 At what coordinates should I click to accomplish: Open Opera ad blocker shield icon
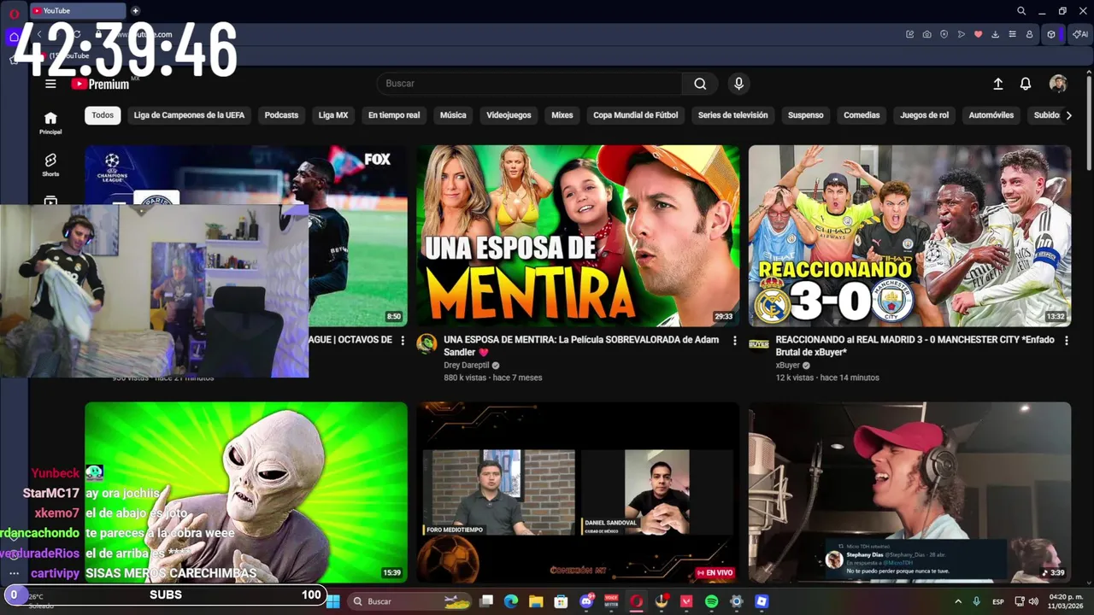(x=944, y=34)
